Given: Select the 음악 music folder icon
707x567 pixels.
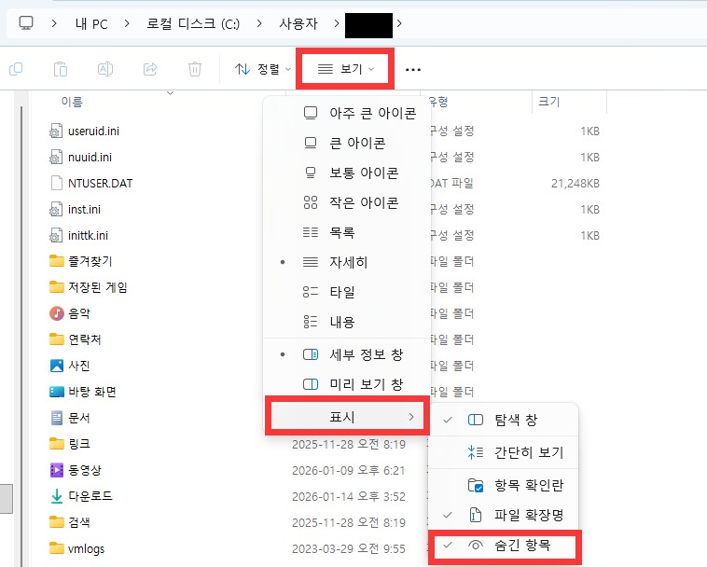Looking at the screenshot, I should coord(57,313).
